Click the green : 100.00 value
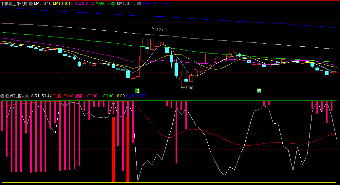Screen dimensions: 340x185 tap(106, 96)
